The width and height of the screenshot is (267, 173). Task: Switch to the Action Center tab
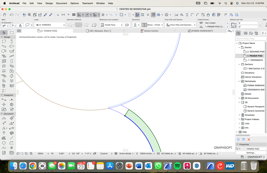click(149, 31)
